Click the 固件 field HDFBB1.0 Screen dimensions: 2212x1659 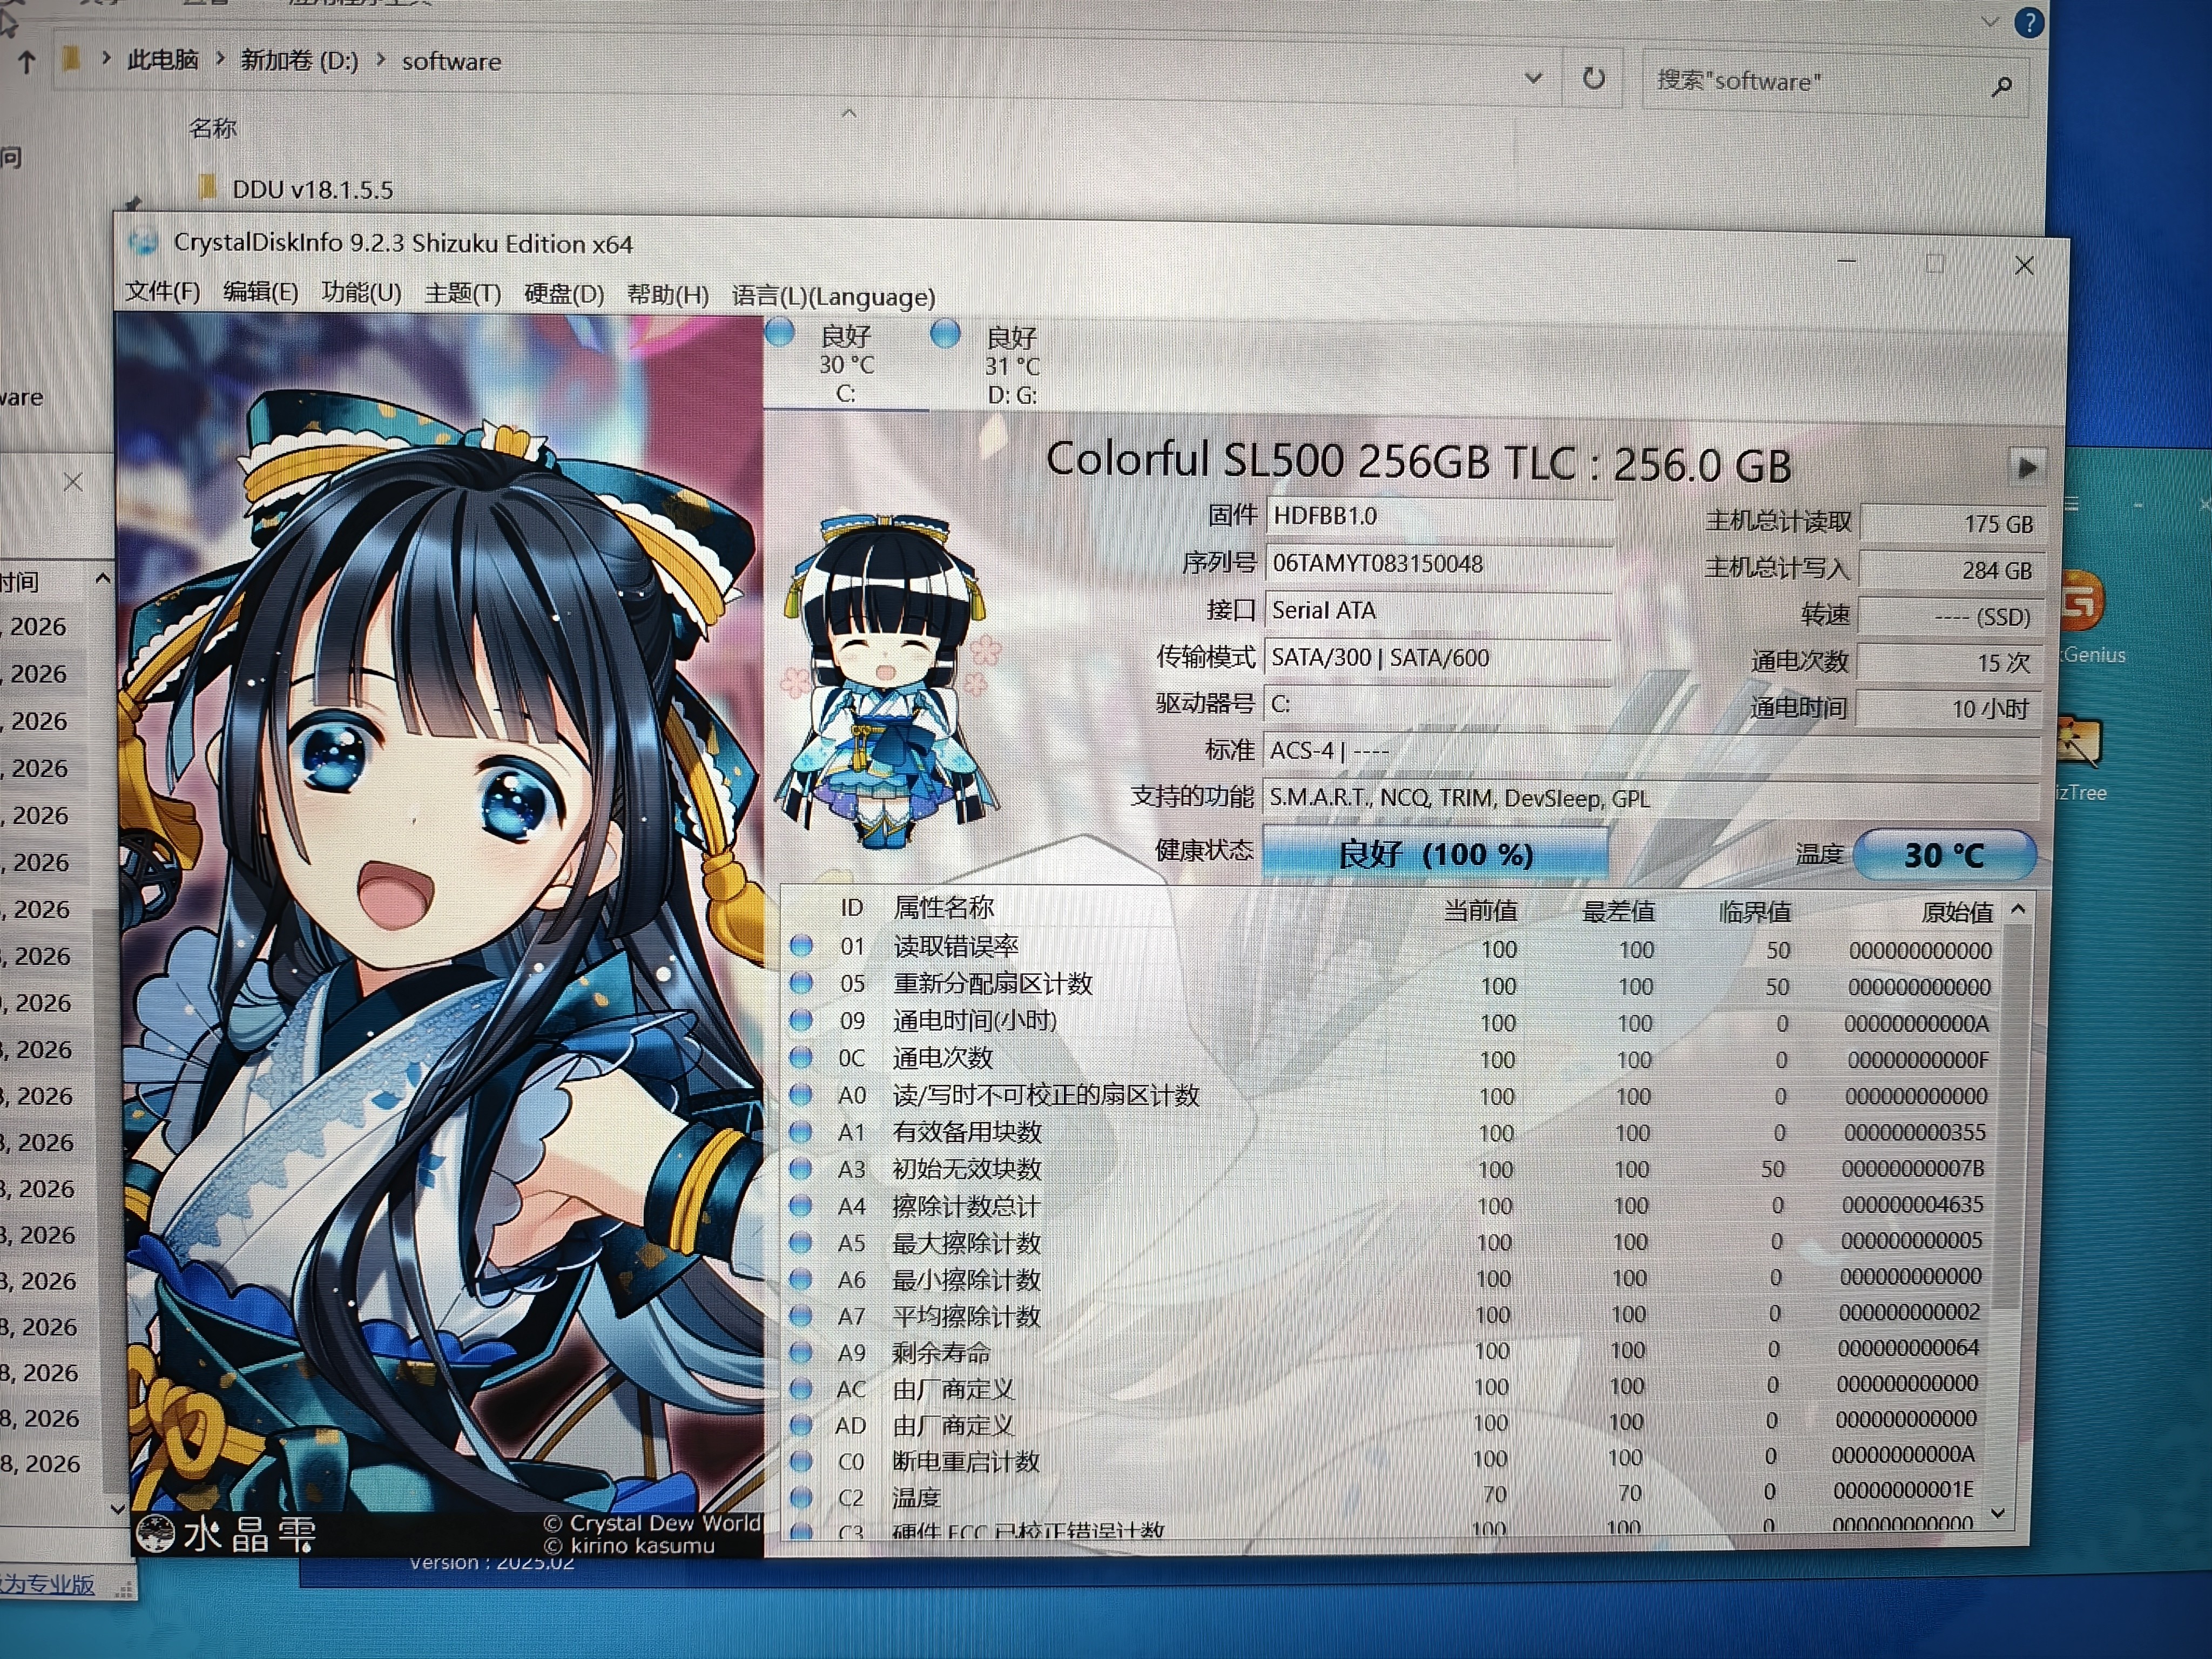tap(1439, 516)
